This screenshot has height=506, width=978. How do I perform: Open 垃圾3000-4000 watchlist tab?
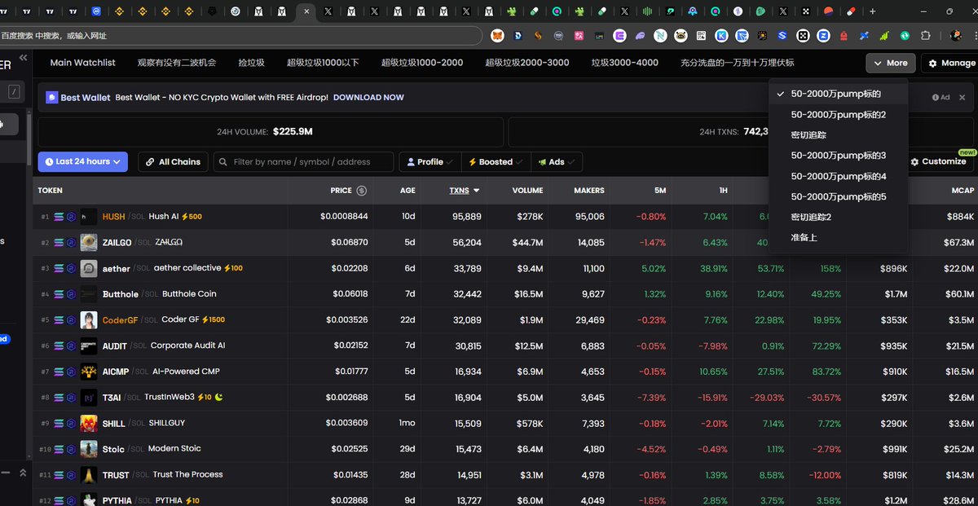coord(625,63)
